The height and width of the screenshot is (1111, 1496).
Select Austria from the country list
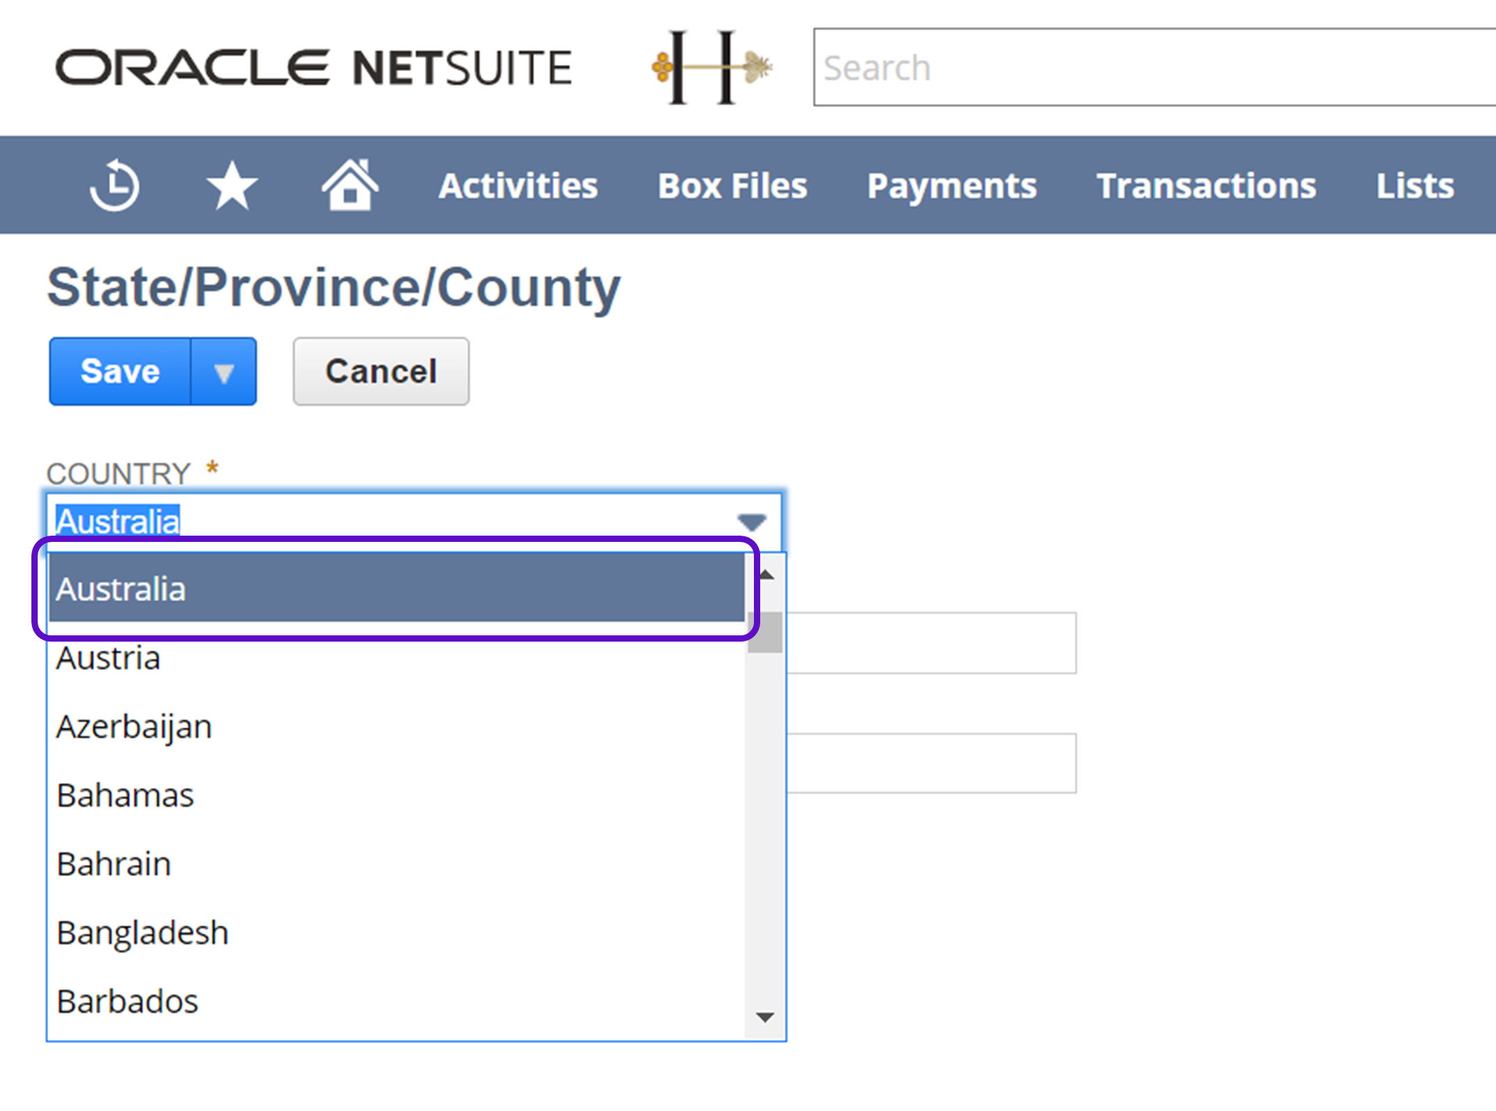[109, 658]
